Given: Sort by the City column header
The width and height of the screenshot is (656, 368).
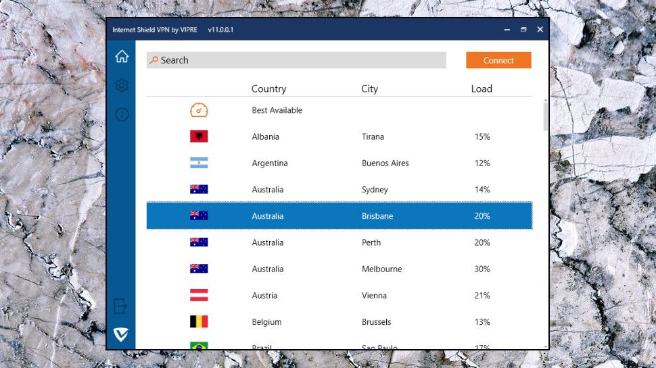Looking at the screenshot, I should click(x=369, y=88).
